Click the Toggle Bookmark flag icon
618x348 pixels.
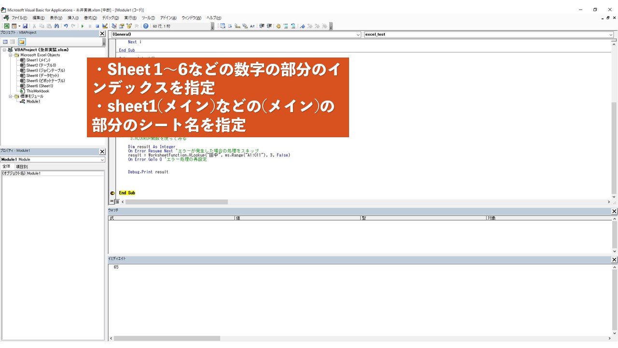304,26
